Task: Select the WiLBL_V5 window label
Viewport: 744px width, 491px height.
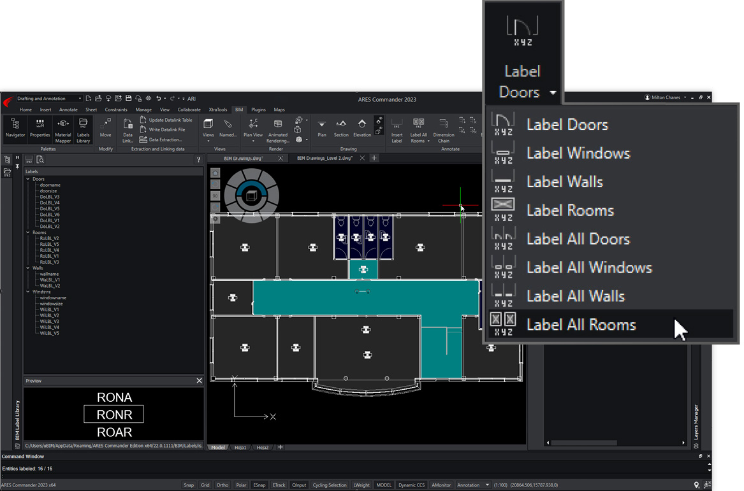Action: click(49, 333)
